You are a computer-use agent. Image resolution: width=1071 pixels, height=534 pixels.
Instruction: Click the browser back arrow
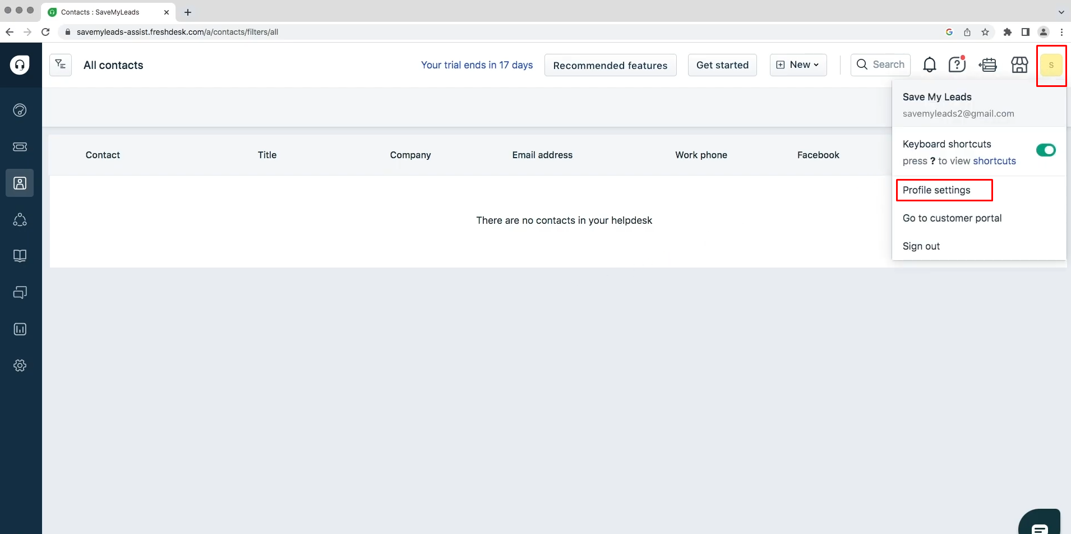(x=10, y=32)
